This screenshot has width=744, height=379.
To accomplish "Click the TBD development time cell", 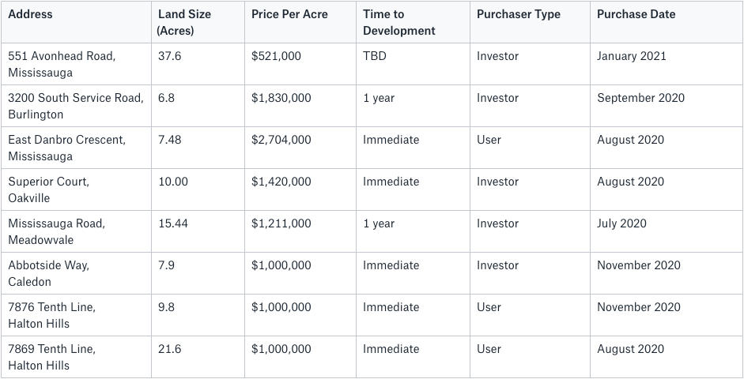I will click(x=413, y=64).
